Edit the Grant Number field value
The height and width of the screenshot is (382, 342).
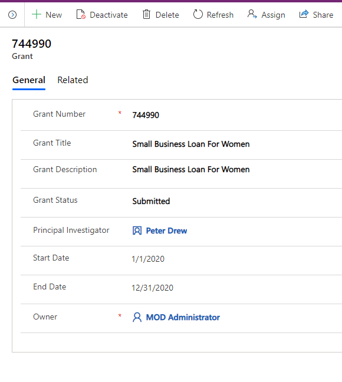point(236,115)
